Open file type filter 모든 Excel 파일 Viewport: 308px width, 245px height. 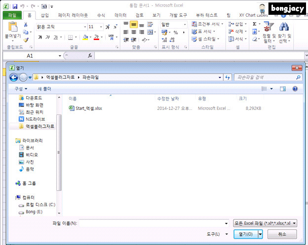tap(265, 223)
